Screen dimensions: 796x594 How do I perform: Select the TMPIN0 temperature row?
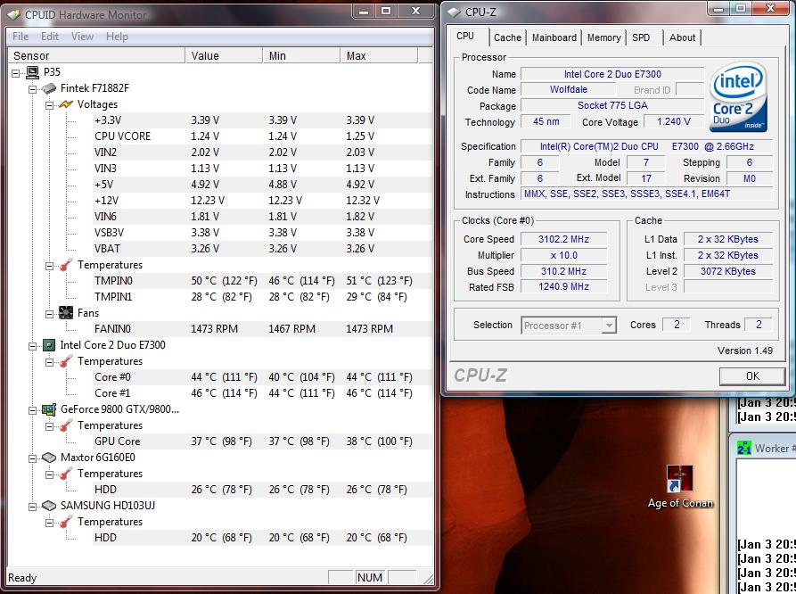[x=261, y=281]
